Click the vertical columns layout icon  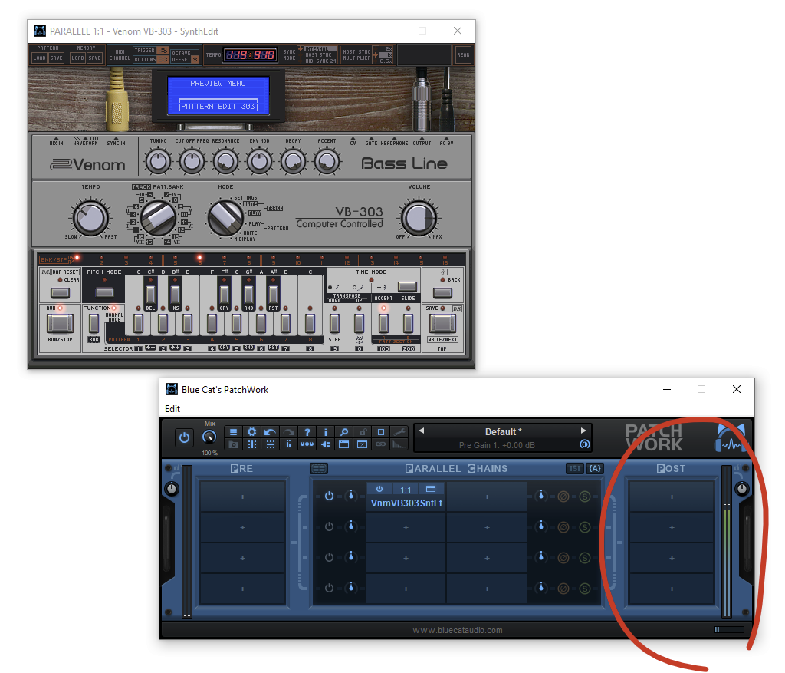[x=251, y=444]
